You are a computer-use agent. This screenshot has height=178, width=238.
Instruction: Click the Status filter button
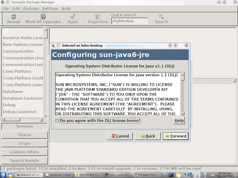[25, 135]
